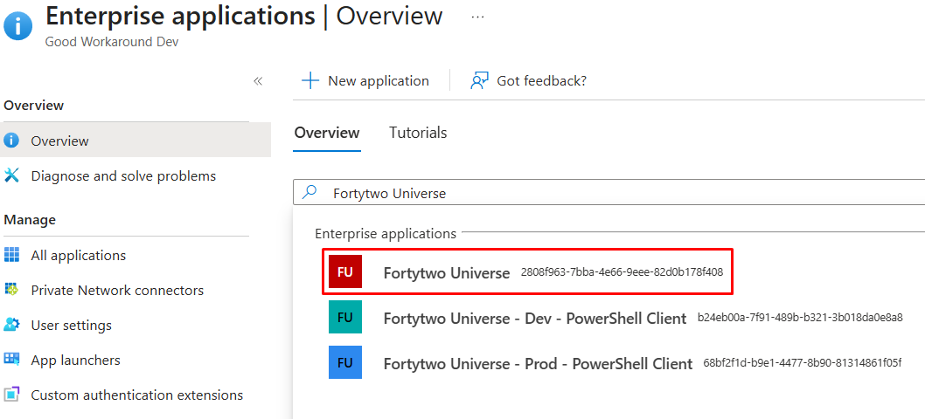Viewport: 925px width, 419px height.
Task: Click the Overview info icon in sidebar
Action: click(x=11, y=141)
